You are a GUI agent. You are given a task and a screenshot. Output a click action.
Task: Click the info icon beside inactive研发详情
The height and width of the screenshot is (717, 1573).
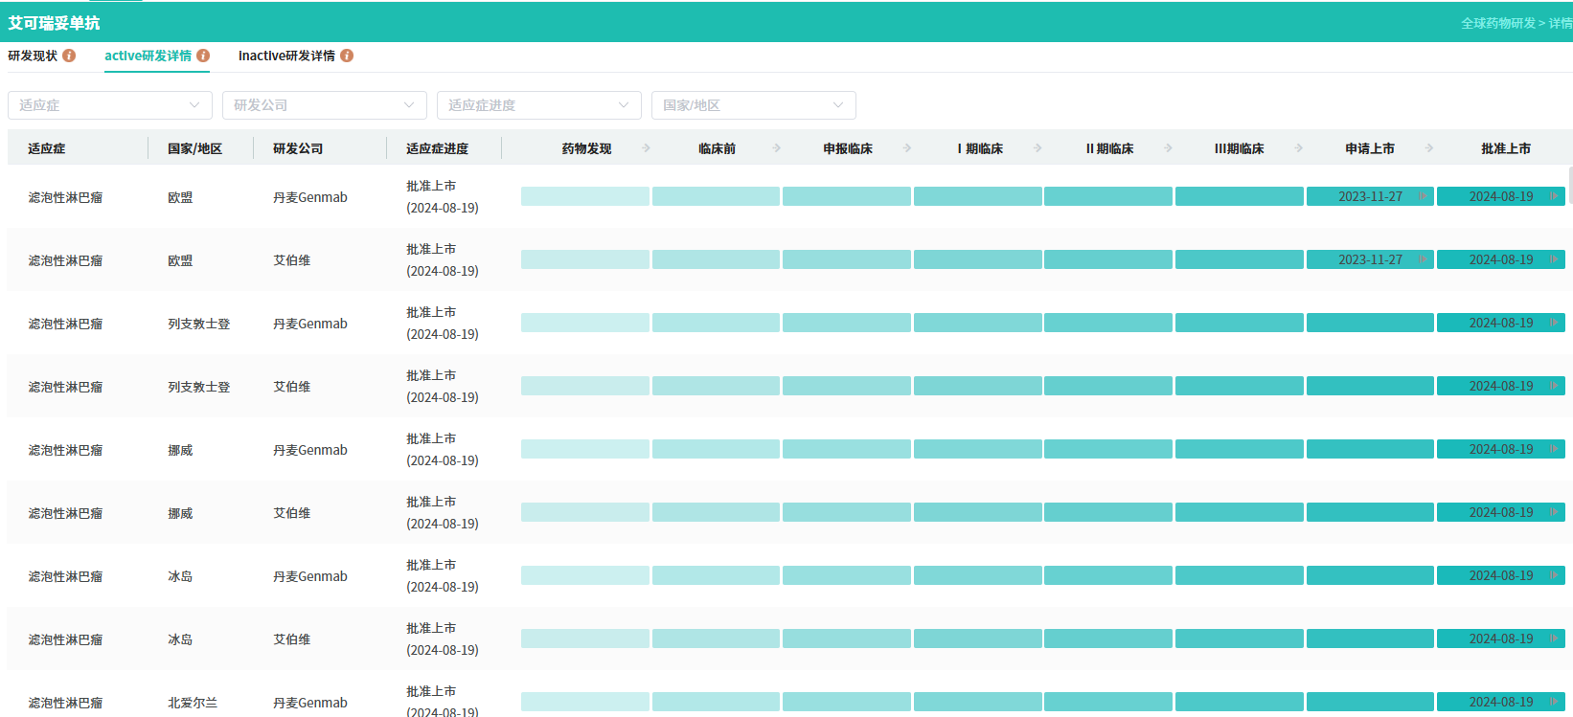click(x=347, y=56)
